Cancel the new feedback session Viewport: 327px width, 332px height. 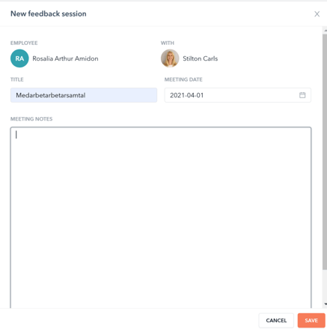coord(276,321)
